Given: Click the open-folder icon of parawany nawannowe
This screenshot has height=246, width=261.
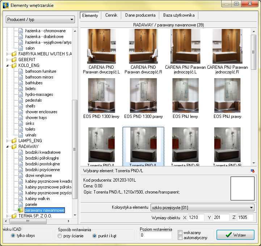Looking at the screenshot, I should point(21,210).
